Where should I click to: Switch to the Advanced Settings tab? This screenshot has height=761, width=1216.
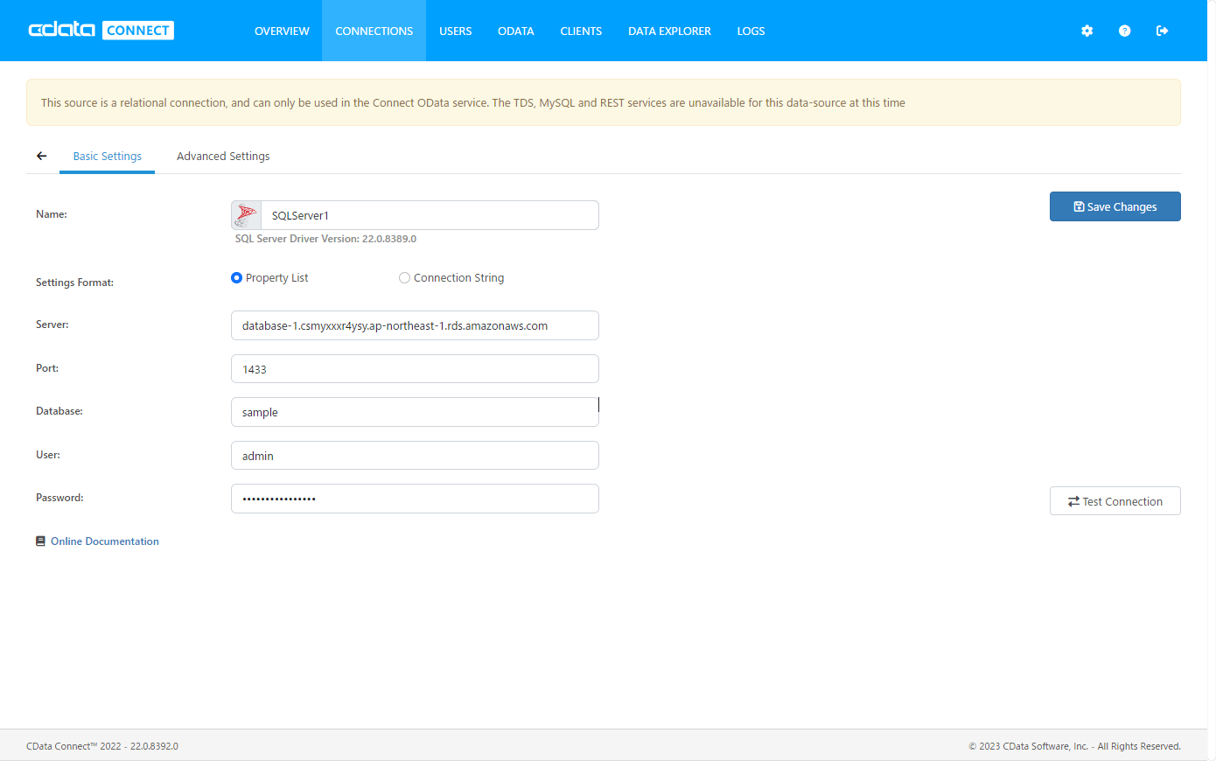(223, 156)
